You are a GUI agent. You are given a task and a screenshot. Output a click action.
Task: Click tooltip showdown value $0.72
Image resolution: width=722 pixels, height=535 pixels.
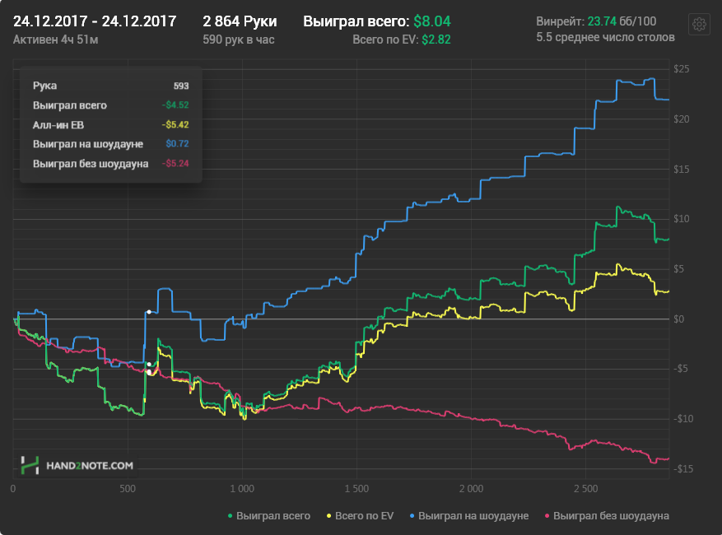pos(177,144)
